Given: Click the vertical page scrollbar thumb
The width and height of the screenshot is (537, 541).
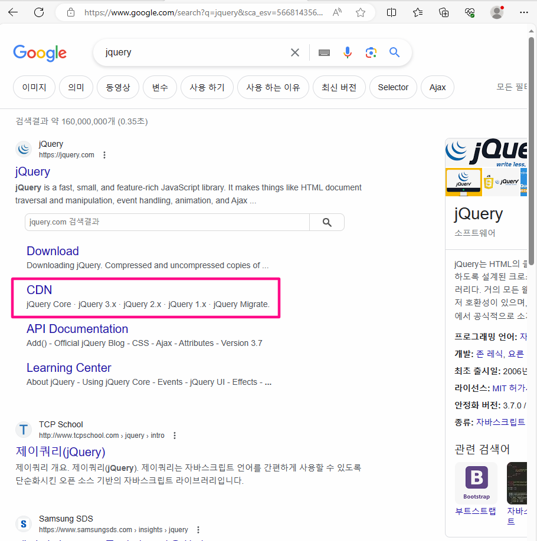Looking at the screenshot, I should coord(532,151).
